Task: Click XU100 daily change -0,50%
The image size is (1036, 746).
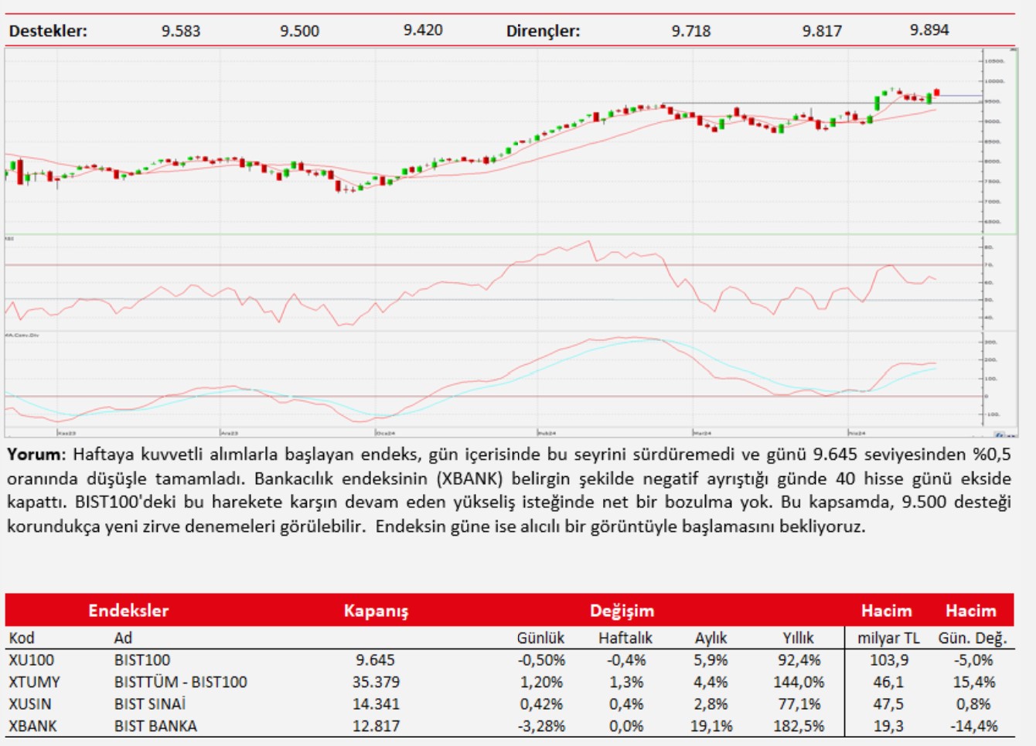Action: (541, 660)
